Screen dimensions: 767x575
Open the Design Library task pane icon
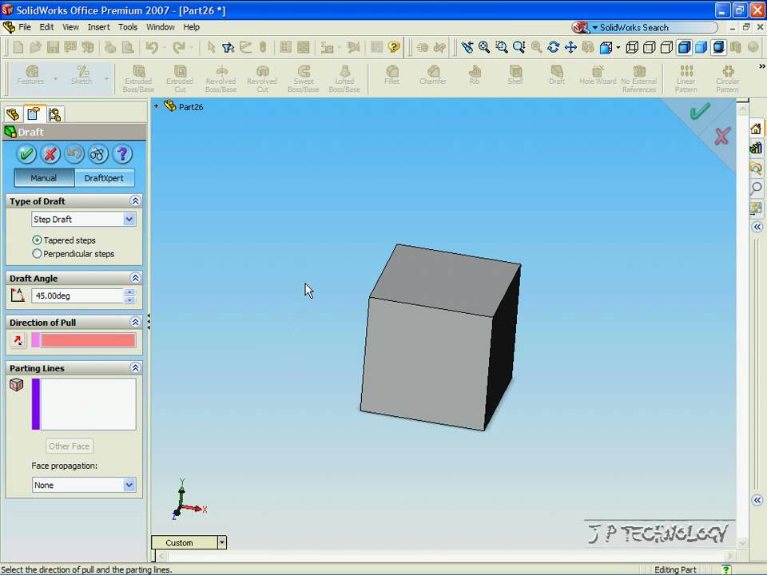click(x=757, y=148)
